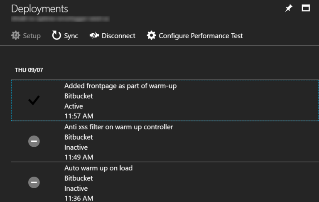Select the Disconnect toolbar label
Viewport: 319px width, 202px height.
118,36
